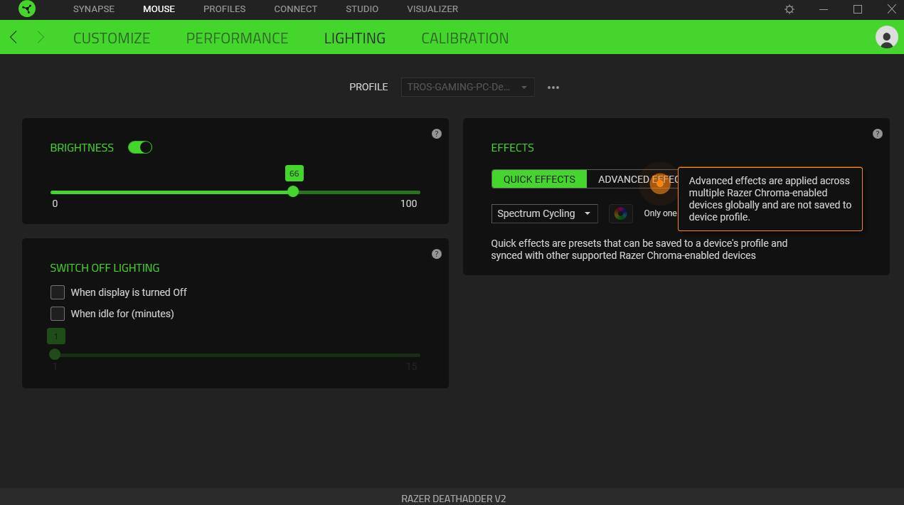
Task: Open Chroma color wheel icon
Action: [620, 213]
